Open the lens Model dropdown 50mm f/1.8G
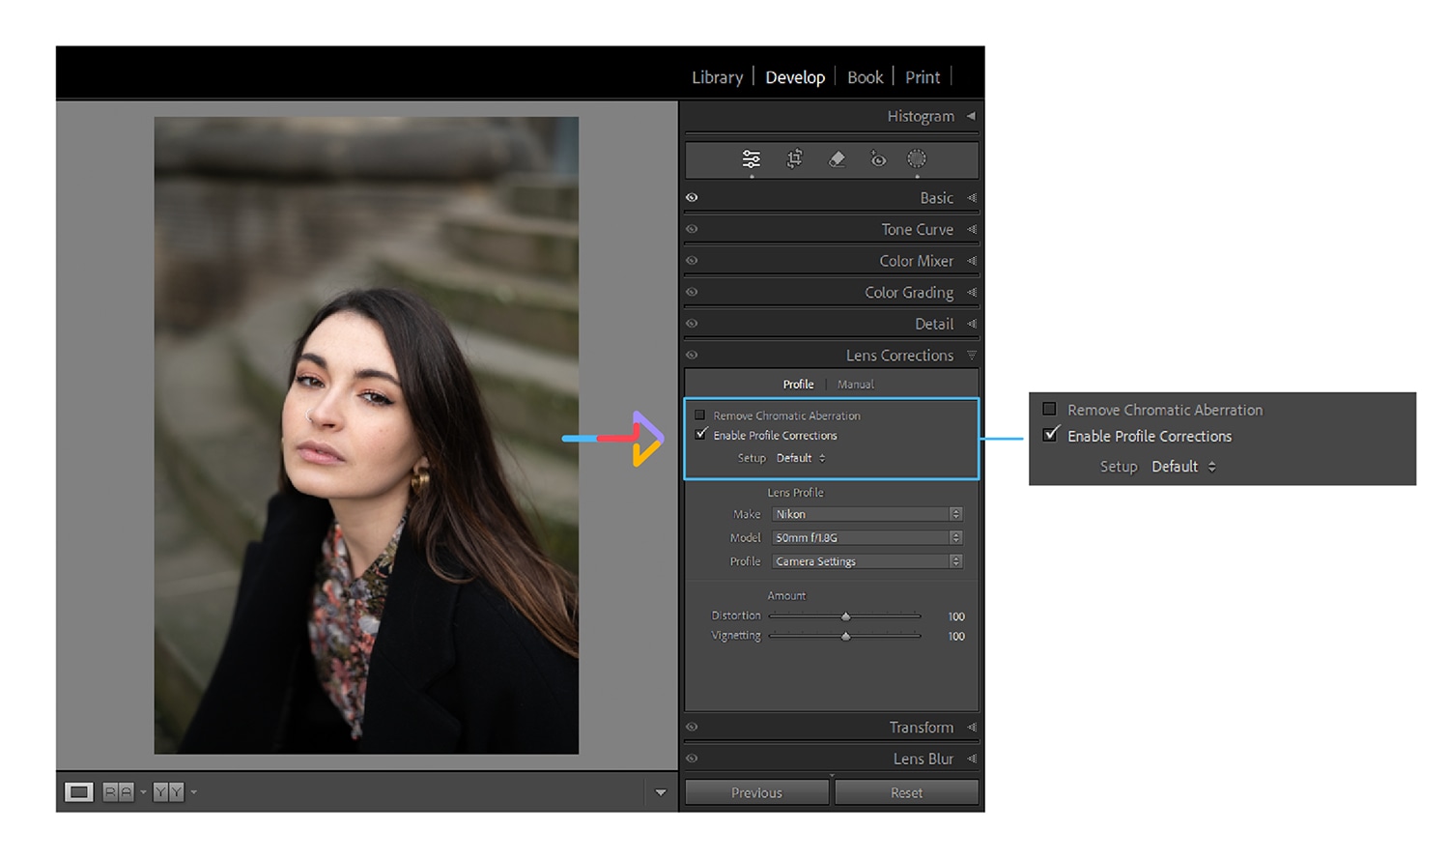The height and width of the screenshot is (858, 1449). click(x=867, y=537)
